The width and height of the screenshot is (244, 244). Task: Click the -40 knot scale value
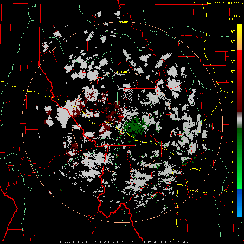pos(232,162)
